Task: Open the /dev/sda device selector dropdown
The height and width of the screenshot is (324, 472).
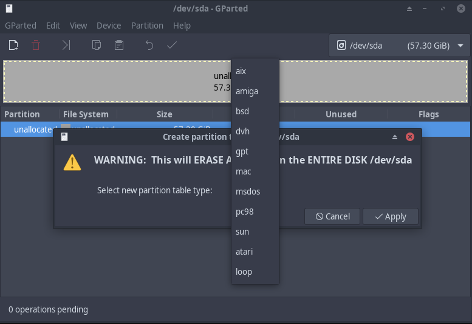Action: tap(399, 46)
